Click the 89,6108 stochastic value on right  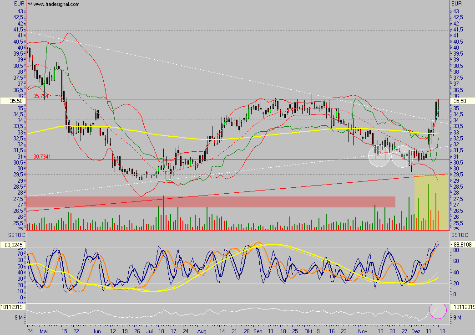[x=462, y=245]
